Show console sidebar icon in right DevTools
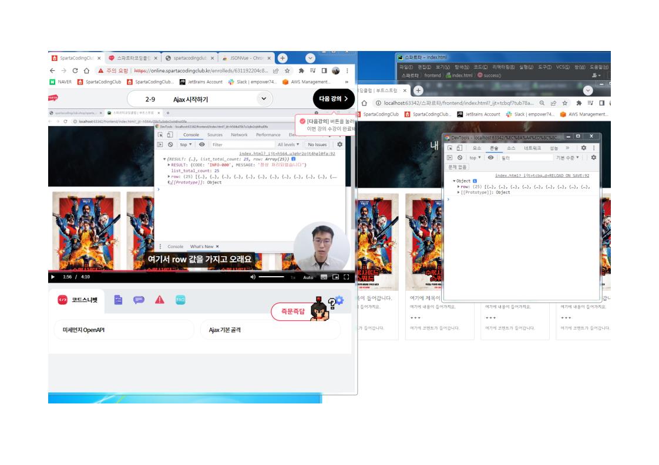Screen dimensions: 659x465 [450, 158]
